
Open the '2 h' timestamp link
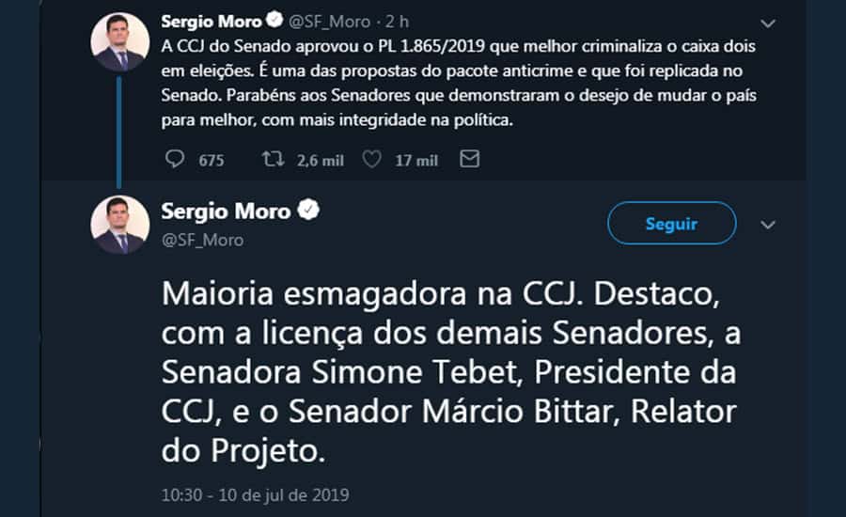[x=398, y=21]
